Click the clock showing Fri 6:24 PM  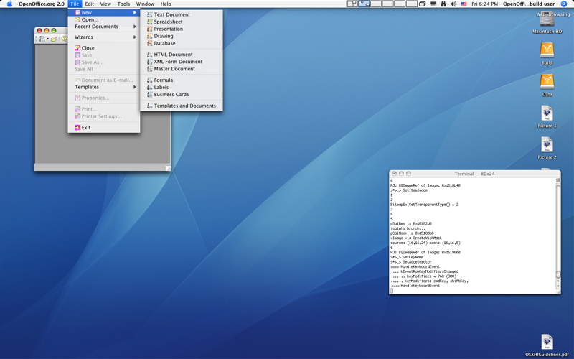[485, 4]
